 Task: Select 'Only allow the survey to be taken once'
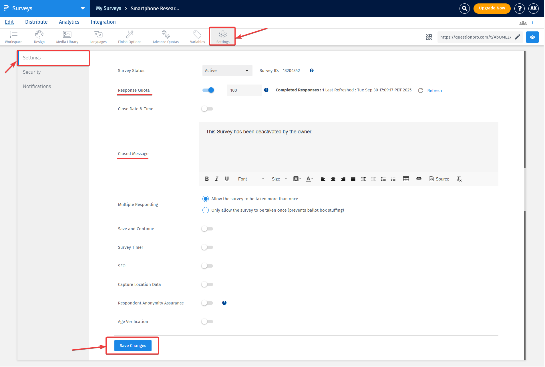pos(205,210)
